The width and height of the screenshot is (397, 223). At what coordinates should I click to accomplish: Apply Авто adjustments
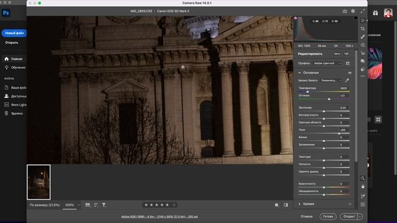337,54
